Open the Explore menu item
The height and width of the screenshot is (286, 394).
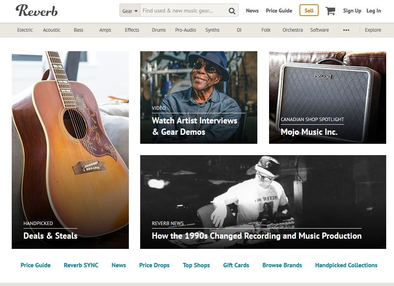pos(373,30)
